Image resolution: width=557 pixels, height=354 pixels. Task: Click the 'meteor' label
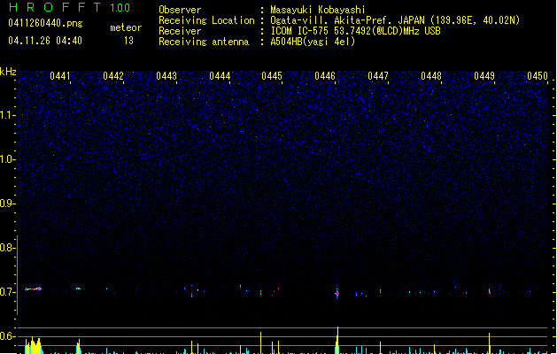[x=126, y=27]
